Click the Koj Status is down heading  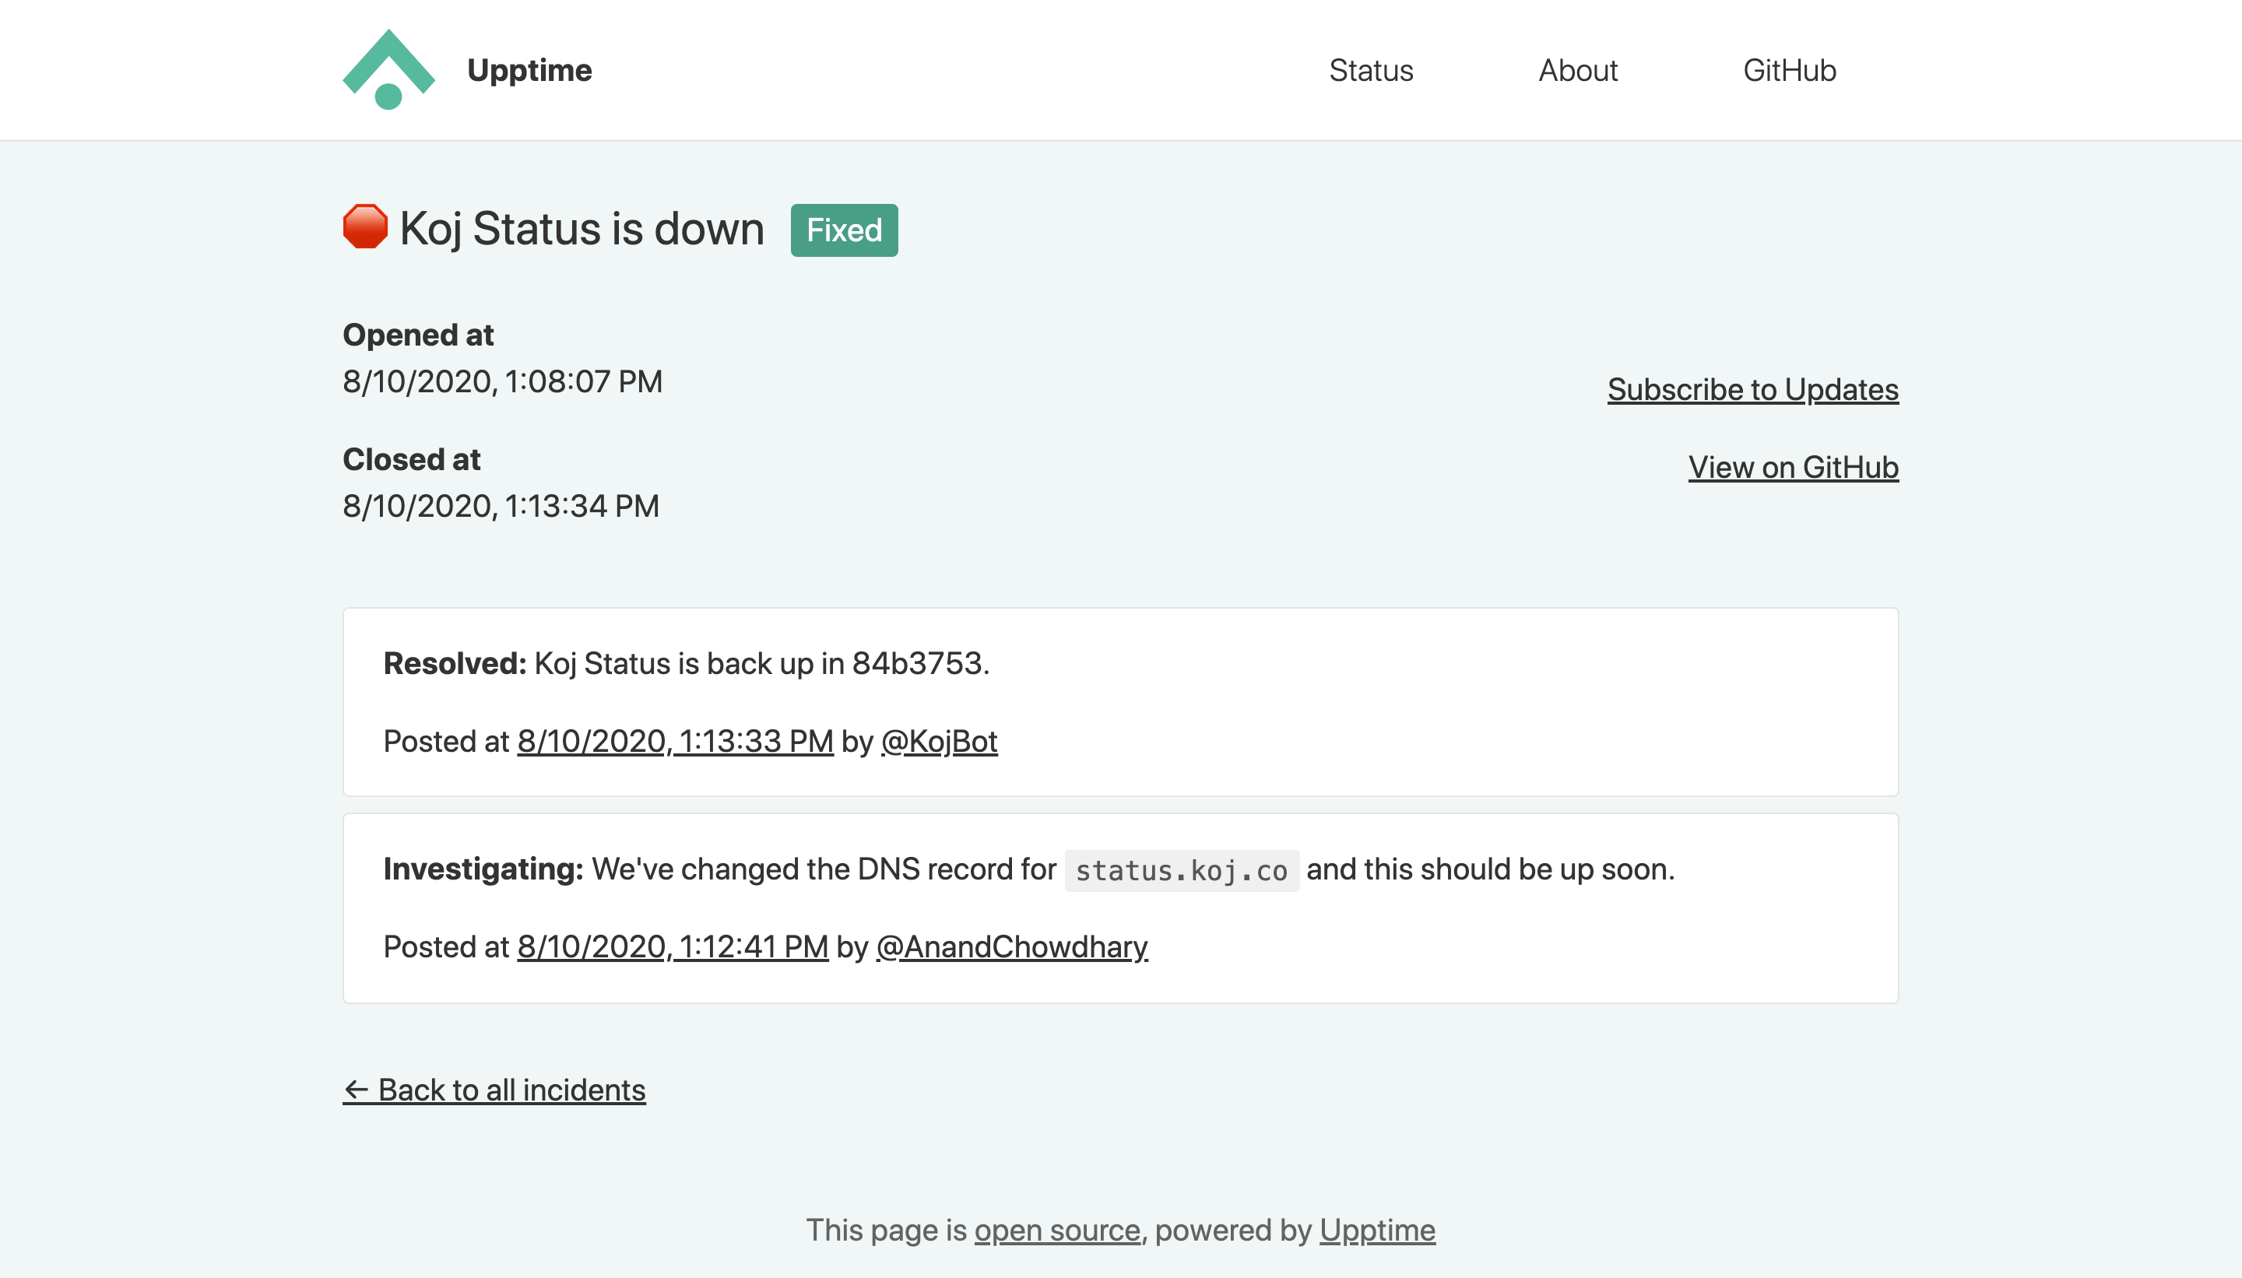click(581, 228)
